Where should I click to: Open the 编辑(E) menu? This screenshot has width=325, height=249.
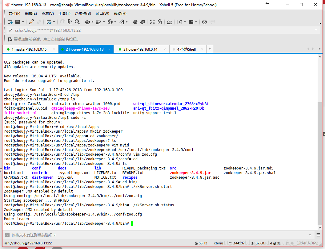(x=31, y=14)
